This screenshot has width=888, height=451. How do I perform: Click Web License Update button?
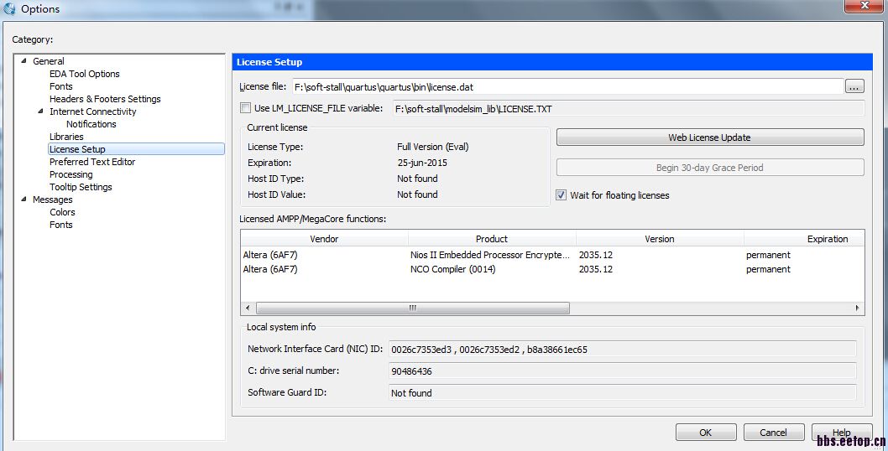point(709,137)
